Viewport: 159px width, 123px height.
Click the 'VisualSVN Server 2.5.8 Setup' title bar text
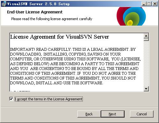(38, 4)
